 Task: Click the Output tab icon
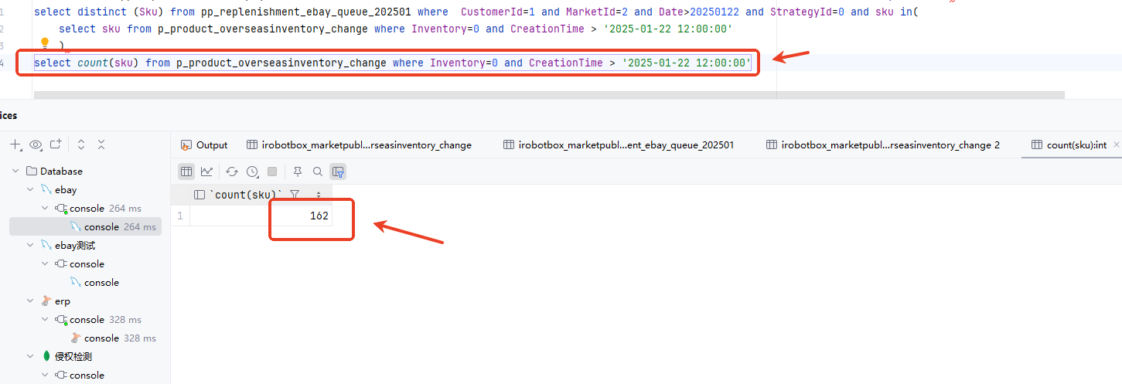coord(186,144)
